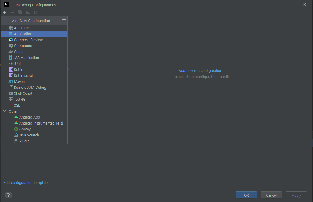
Task: Open the help question mark button
Action: coord(8,195)
